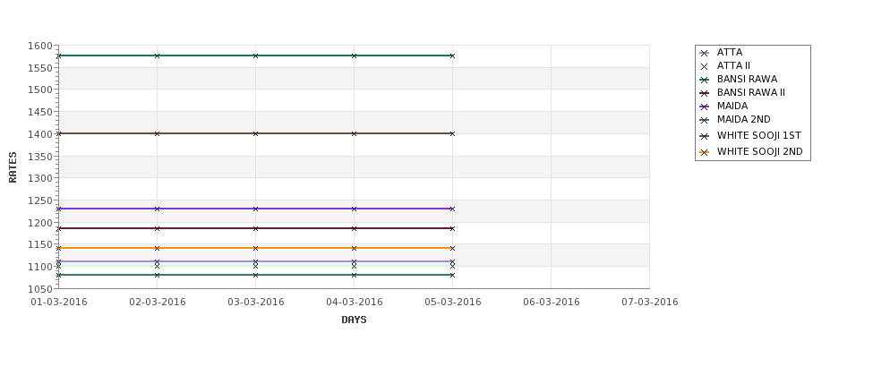Click the 03-03-2016 point on the 1400 line

point(255,133)
